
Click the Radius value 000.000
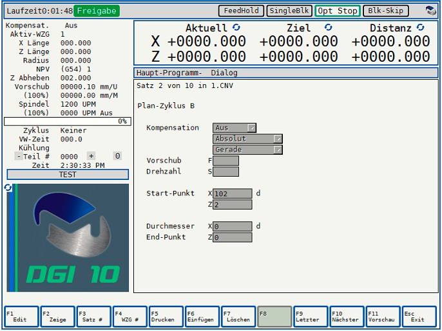[x=75, y=60]
